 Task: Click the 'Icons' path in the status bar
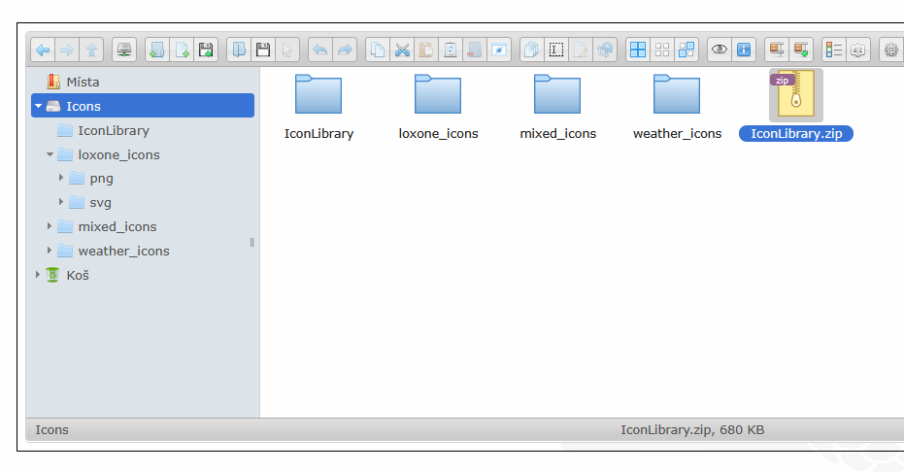(x=51, y=430)
